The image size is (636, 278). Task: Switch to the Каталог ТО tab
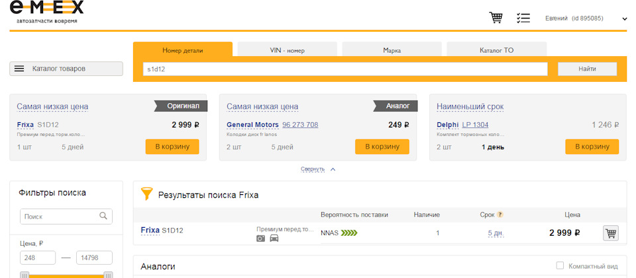tap(496, 50)
